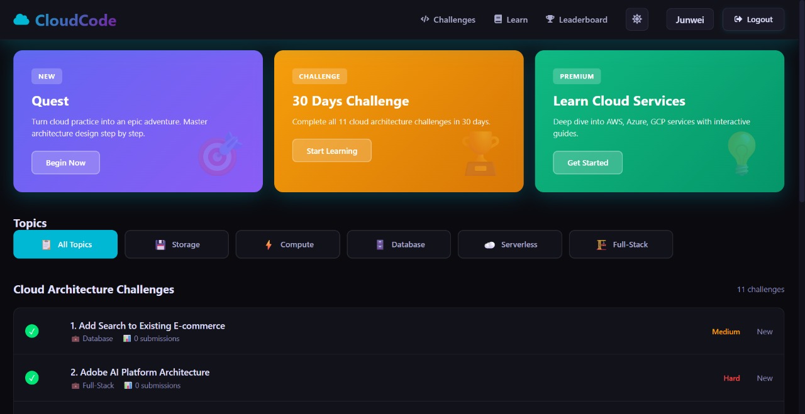Filter challenges by Database topic
Image resolution: width=805 pixels, height=414 pixels.
tap(399, 244)
